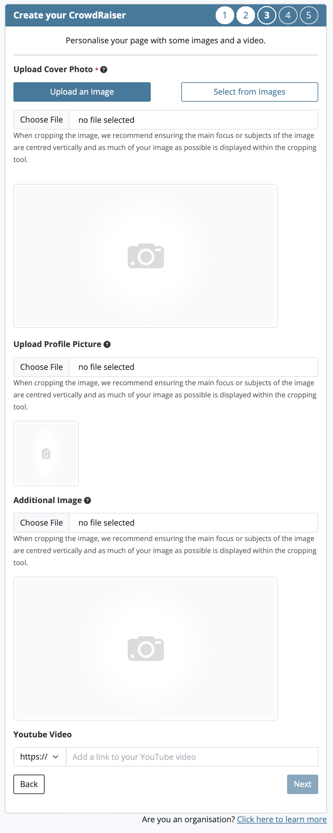Open the Click here to learn more link
This screenshot has height=833, width=333.
coord(282,819)
